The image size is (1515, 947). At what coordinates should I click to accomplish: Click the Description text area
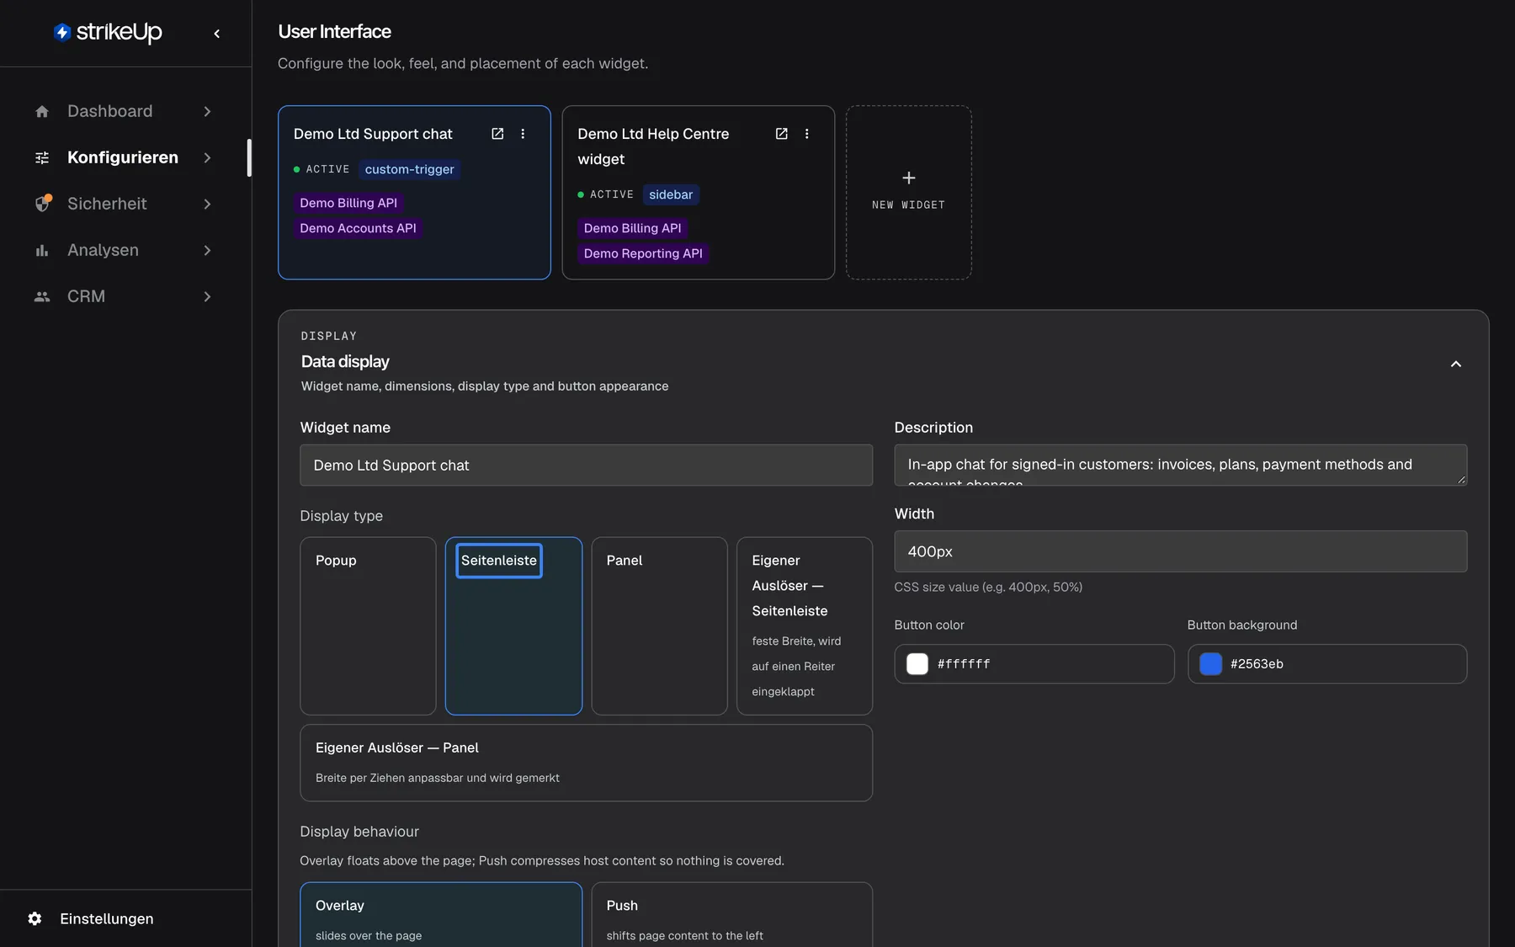[1180, 466]
